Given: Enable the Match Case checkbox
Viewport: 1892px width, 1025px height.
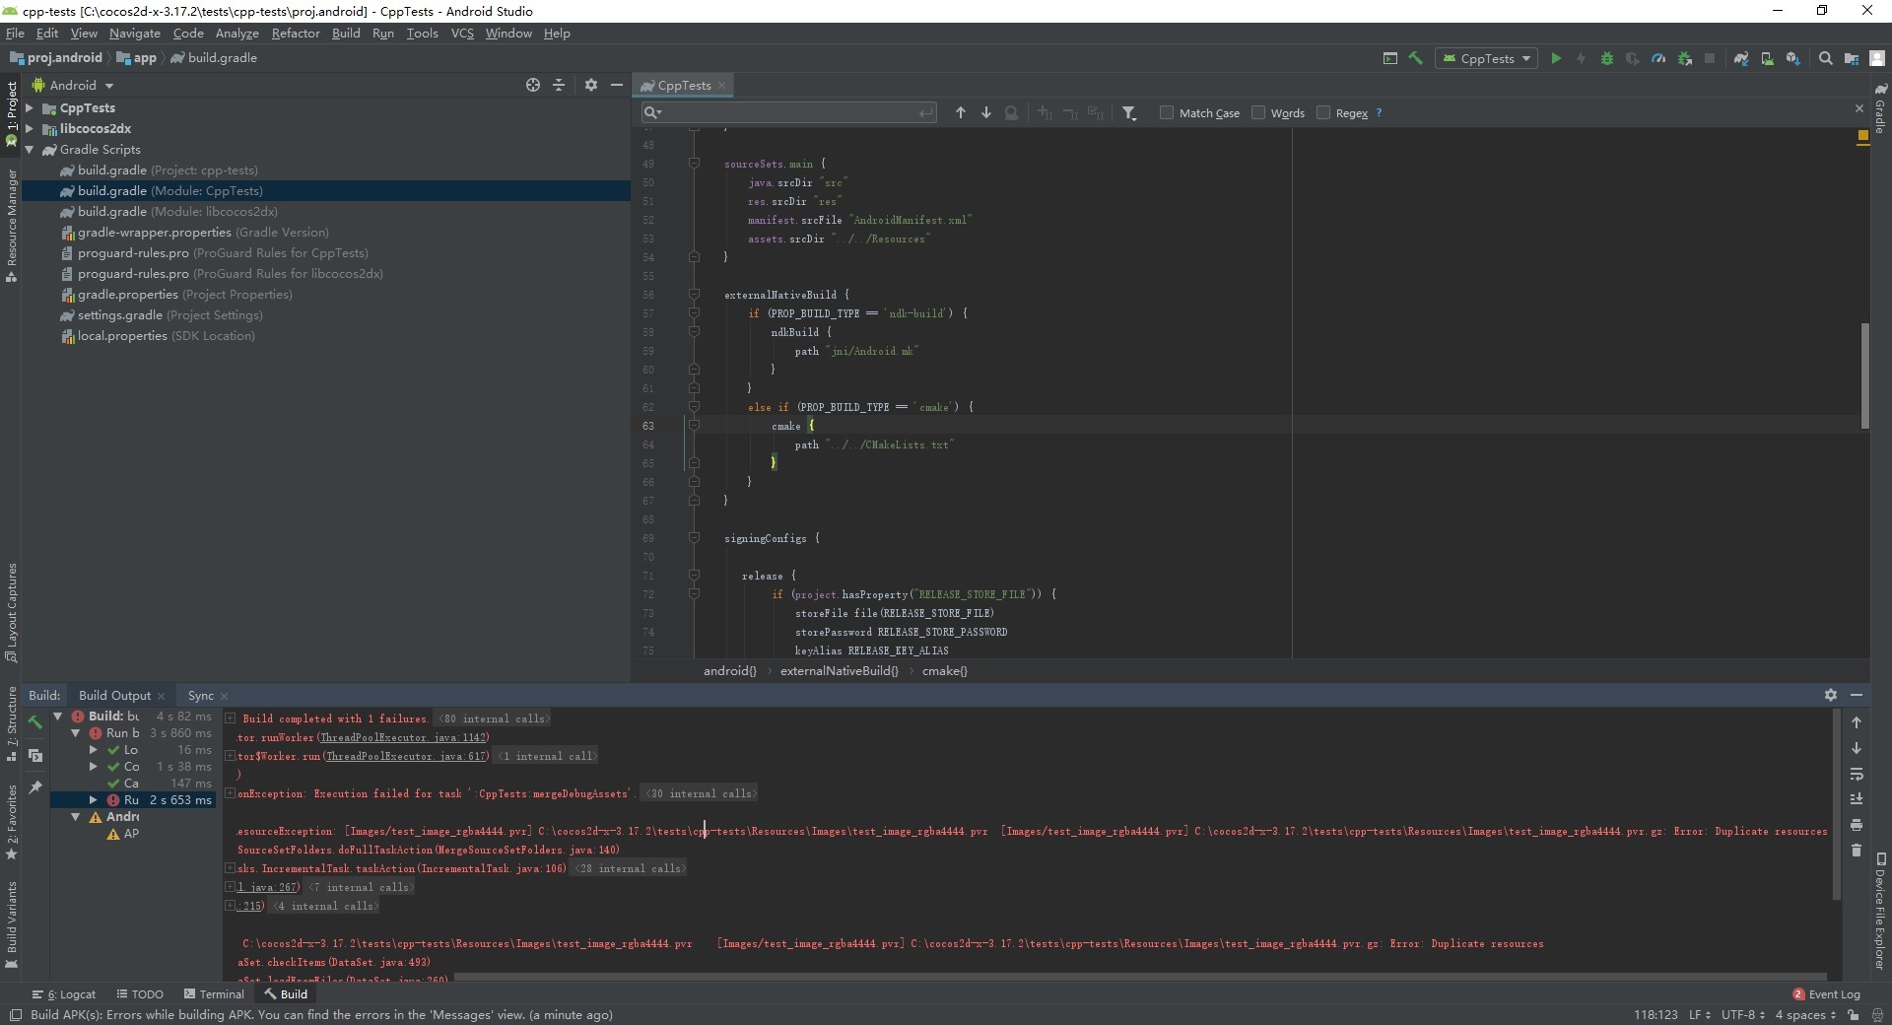Looking at the screenshot, I should point(1167,113).
